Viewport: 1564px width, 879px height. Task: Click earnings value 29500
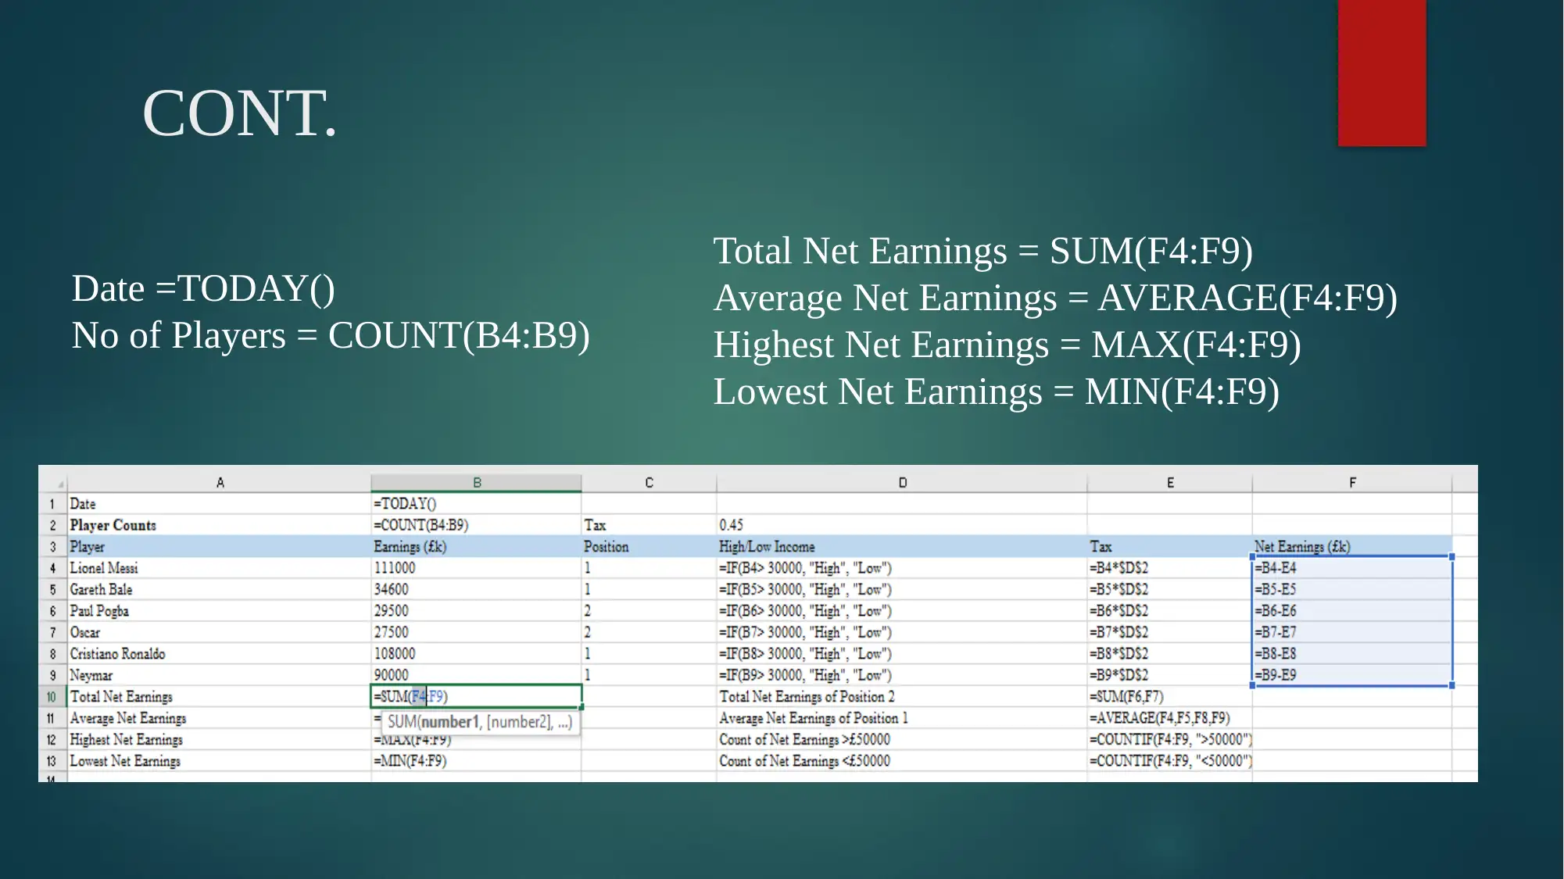coord(476,610)
